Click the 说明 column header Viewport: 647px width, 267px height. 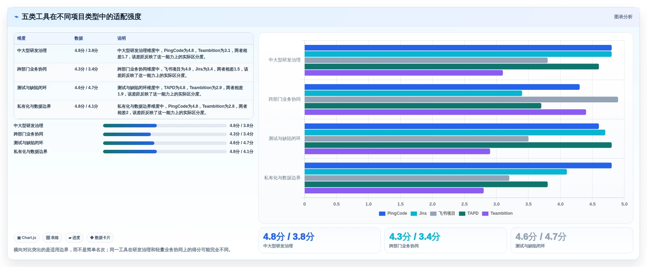coord(122,38)
